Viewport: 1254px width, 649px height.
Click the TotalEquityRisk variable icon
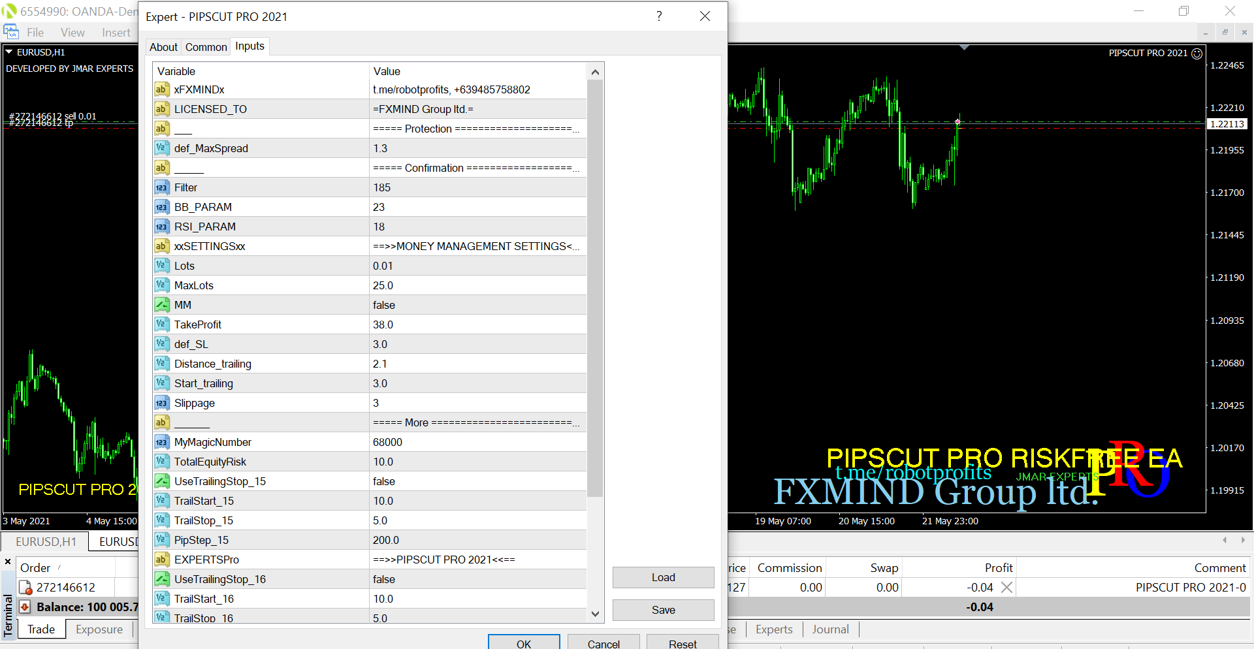tap(161, 462)
